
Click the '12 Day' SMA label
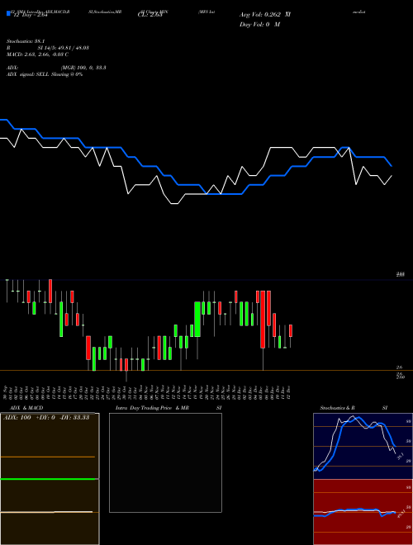(30, 15)
